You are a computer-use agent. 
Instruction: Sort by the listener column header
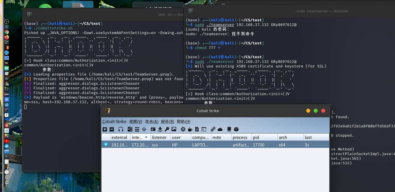click(x=161, y=137)
